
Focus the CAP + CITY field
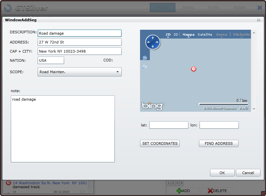[80, 51]
